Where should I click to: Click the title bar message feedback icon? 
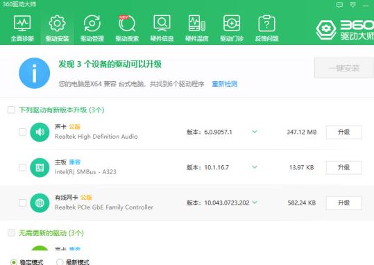tap(339, 5)
